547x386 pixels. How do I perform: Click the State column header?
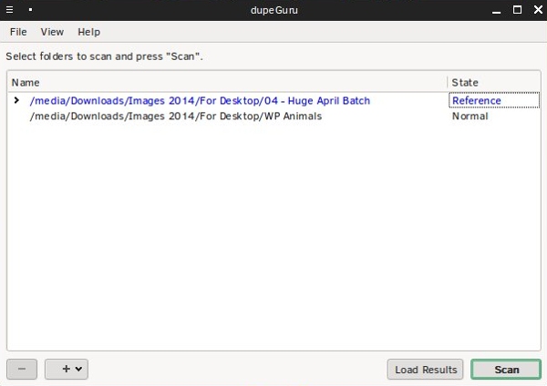[494, 83]
